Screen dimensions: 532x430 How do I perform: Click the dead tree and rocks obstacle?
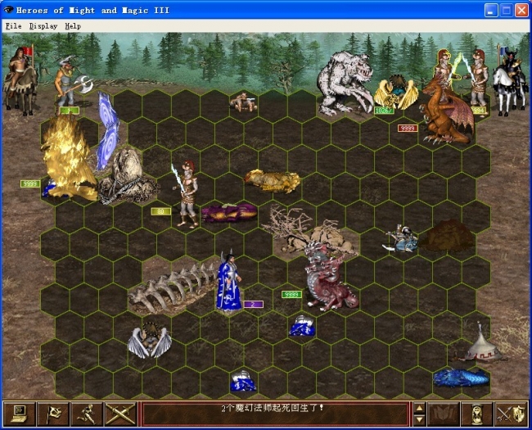309,231
